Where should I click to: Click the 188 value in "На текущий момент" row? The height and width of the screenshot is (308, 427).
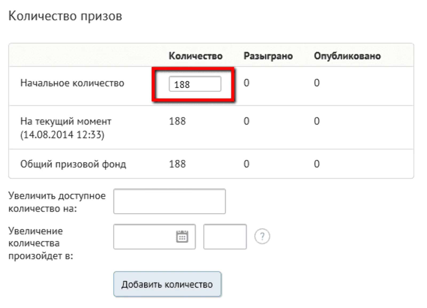tap(177, 121)
